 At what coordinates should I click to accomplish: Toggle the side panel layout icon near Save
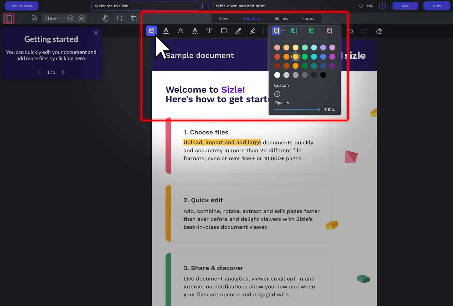click(x=383, y=6)
